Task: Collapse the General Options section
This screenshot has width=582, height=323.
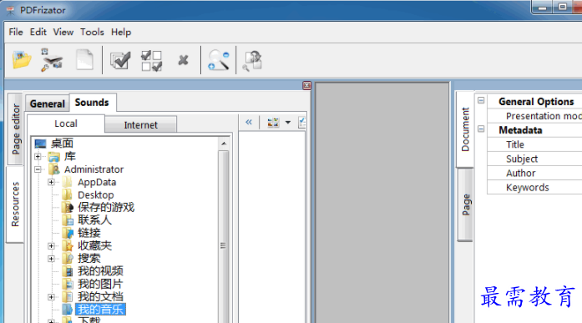Action: click(481, 100)
